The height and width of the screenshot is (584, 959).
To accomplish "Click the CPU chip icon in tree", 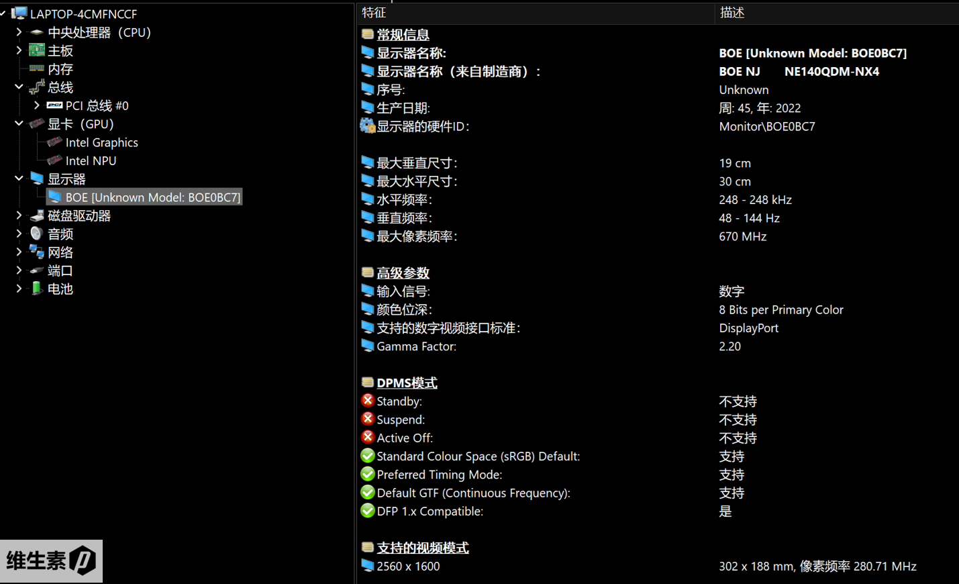I will coord(37,32).
